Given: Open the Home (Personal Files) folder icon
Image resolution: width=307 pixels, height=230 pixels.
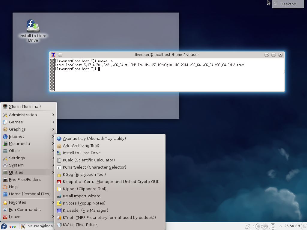Looking at the screenshot, I should pyautogui.click(x=5, y=194).
